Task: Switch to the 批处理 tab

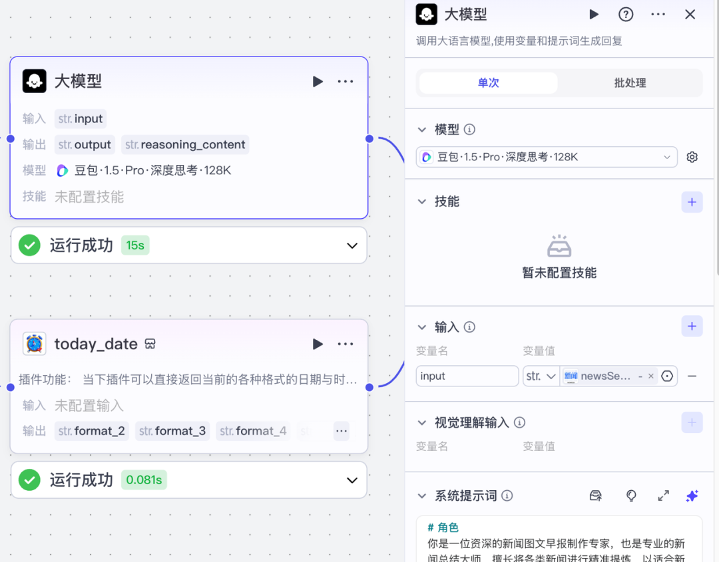Action: tap(630, 83)
